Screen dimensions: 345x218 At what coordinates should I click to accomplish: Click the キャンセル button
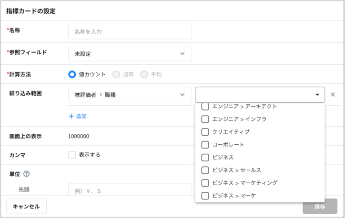(x=26, y=207)
